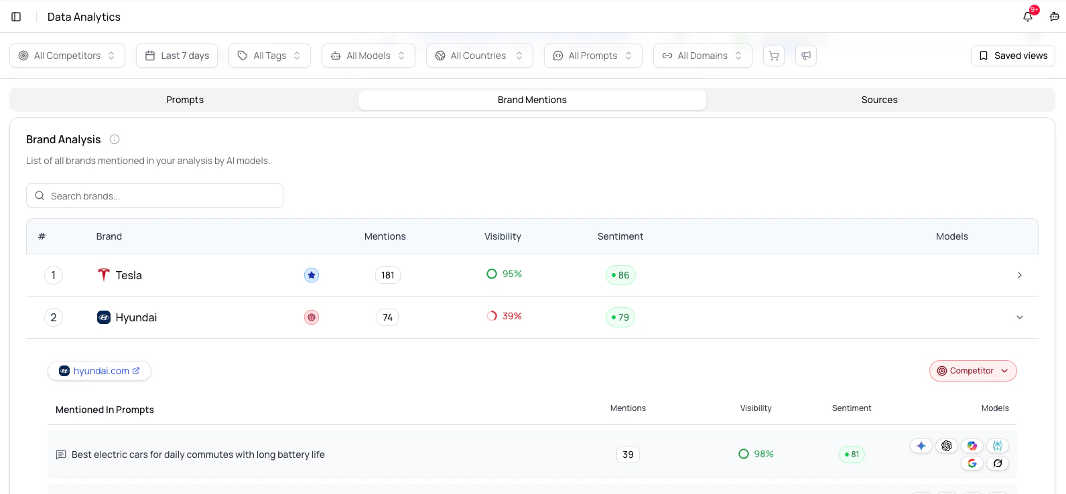Image resolution: width=1066 pixels, height=494 pixels.
Task: Click the Search brands input field
Action: 155,195
